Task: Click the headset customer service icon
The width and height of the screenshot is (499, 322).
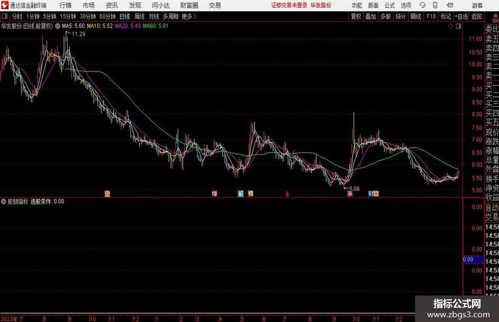Action: click(422, 5)
